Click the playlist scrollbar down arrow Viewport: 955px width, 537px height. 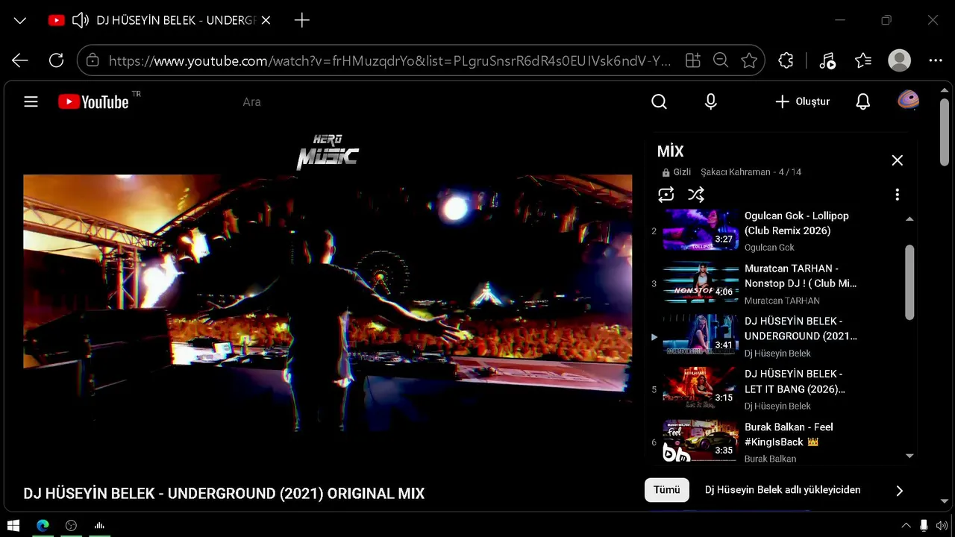909,456
